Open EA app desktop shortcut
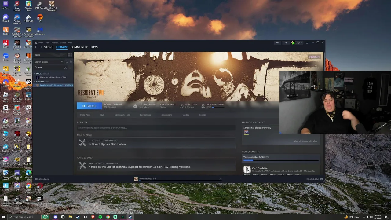 coord(40,18)
